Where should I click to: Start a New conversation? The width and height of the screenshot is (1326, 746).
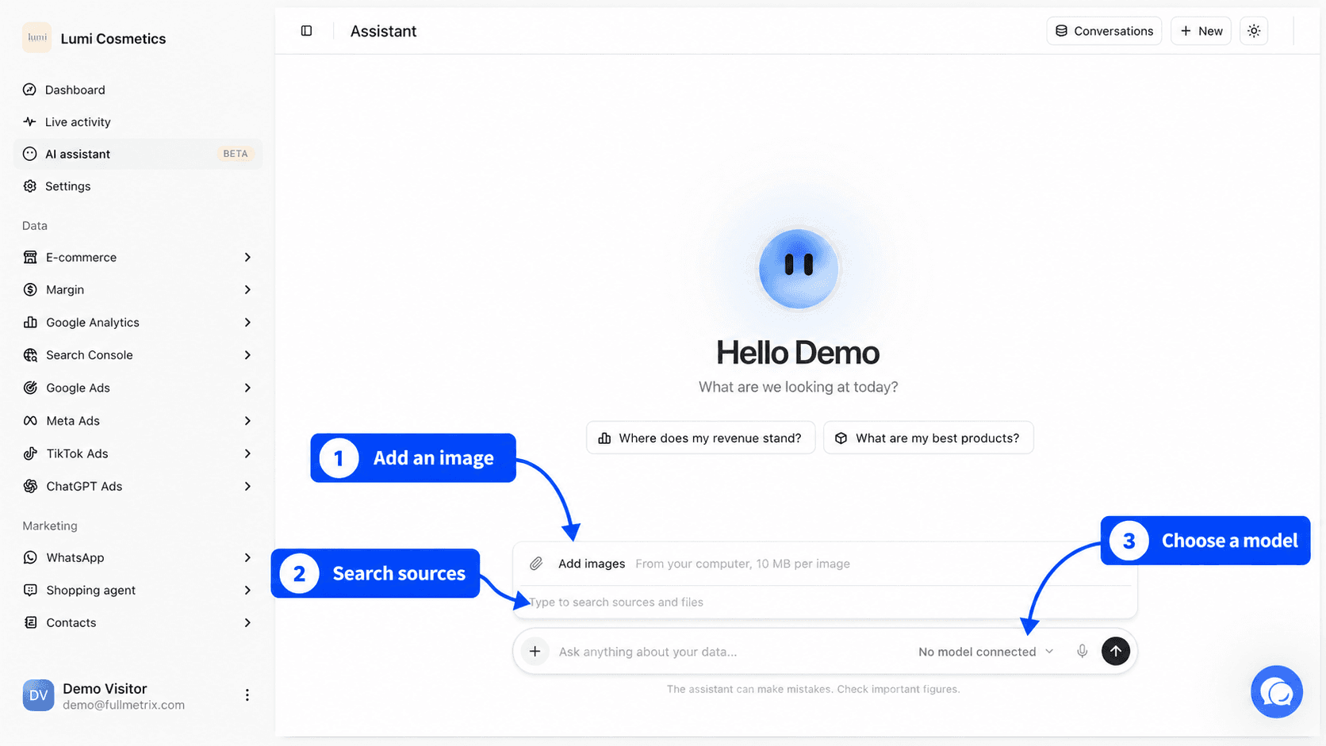[1201, 31]
